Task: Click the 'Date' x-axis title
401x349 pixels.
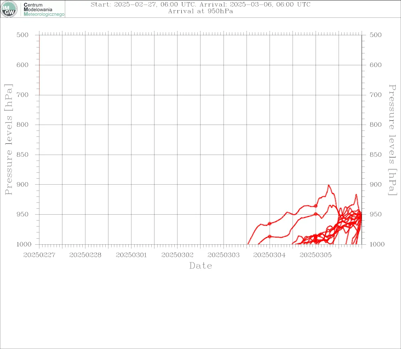Action: [x=201, y=266]
